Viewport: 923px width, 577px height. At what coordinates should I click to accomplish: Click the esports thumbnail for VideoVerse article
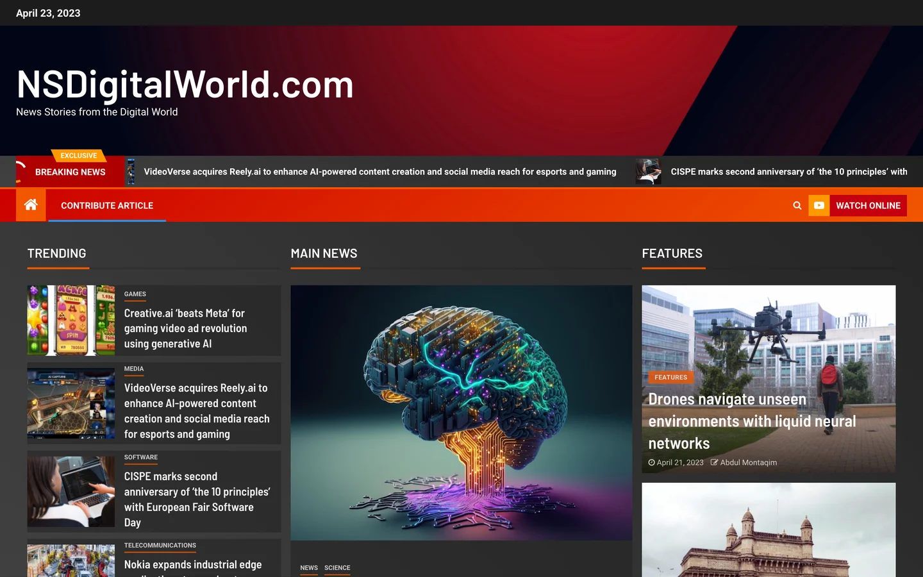tap(71, 403)
